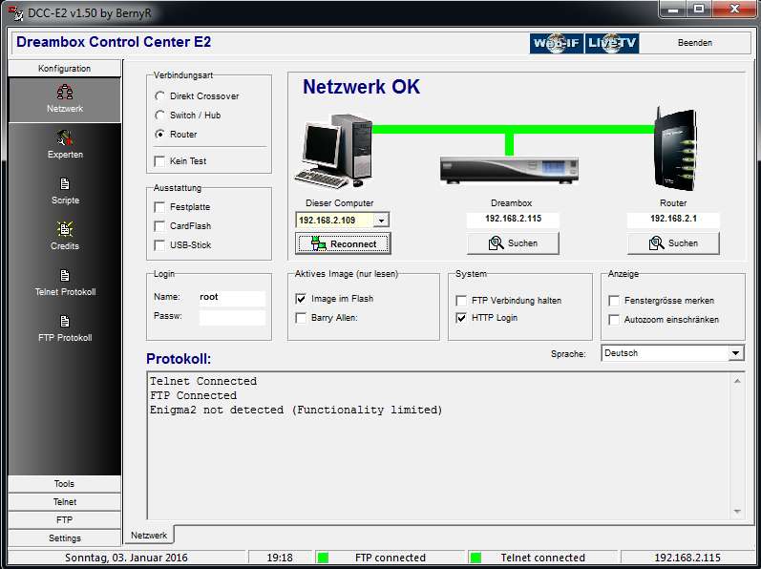Open the Experten sidebar icon
761x569 pixels.
tap(65, 138)
